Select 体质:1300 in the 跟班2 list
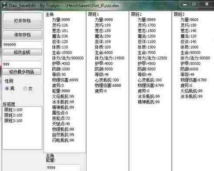This screenshot has height=171, width=214. (147, 47)
